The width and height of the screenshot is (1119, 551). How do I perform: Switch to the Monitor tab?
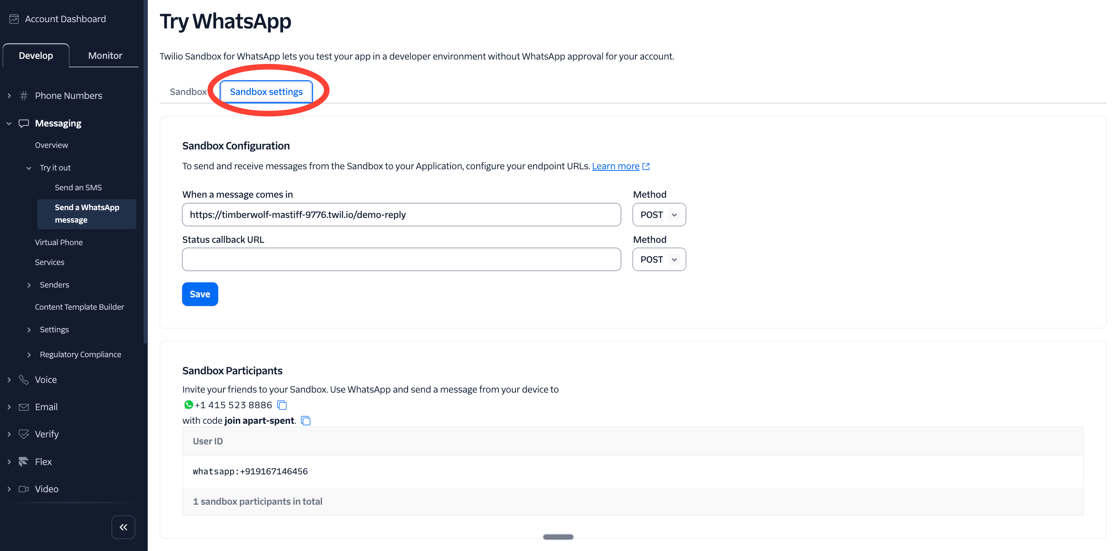tap(105, 56)
